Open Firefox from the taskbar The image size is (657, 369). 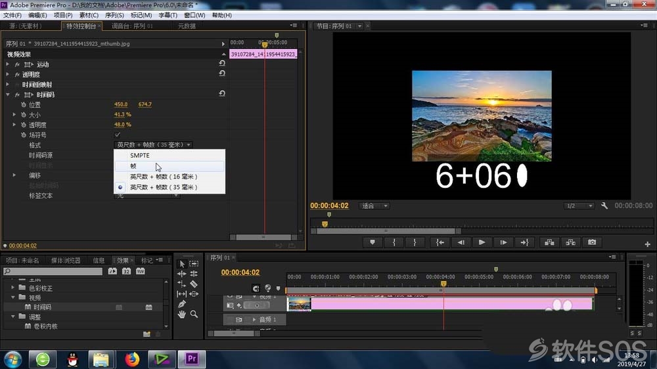coord(132,359)
